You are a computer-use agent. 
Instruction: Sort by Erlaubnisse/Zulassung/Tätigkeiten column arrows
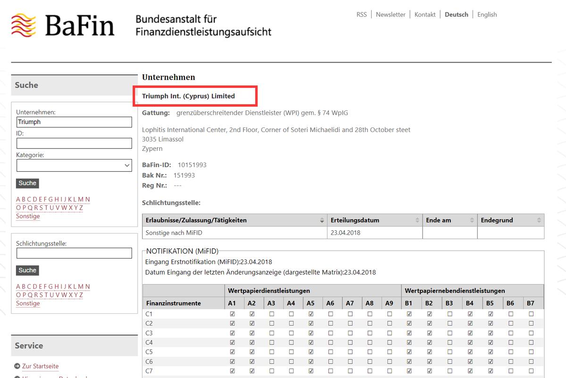click(x=322, y=220)
